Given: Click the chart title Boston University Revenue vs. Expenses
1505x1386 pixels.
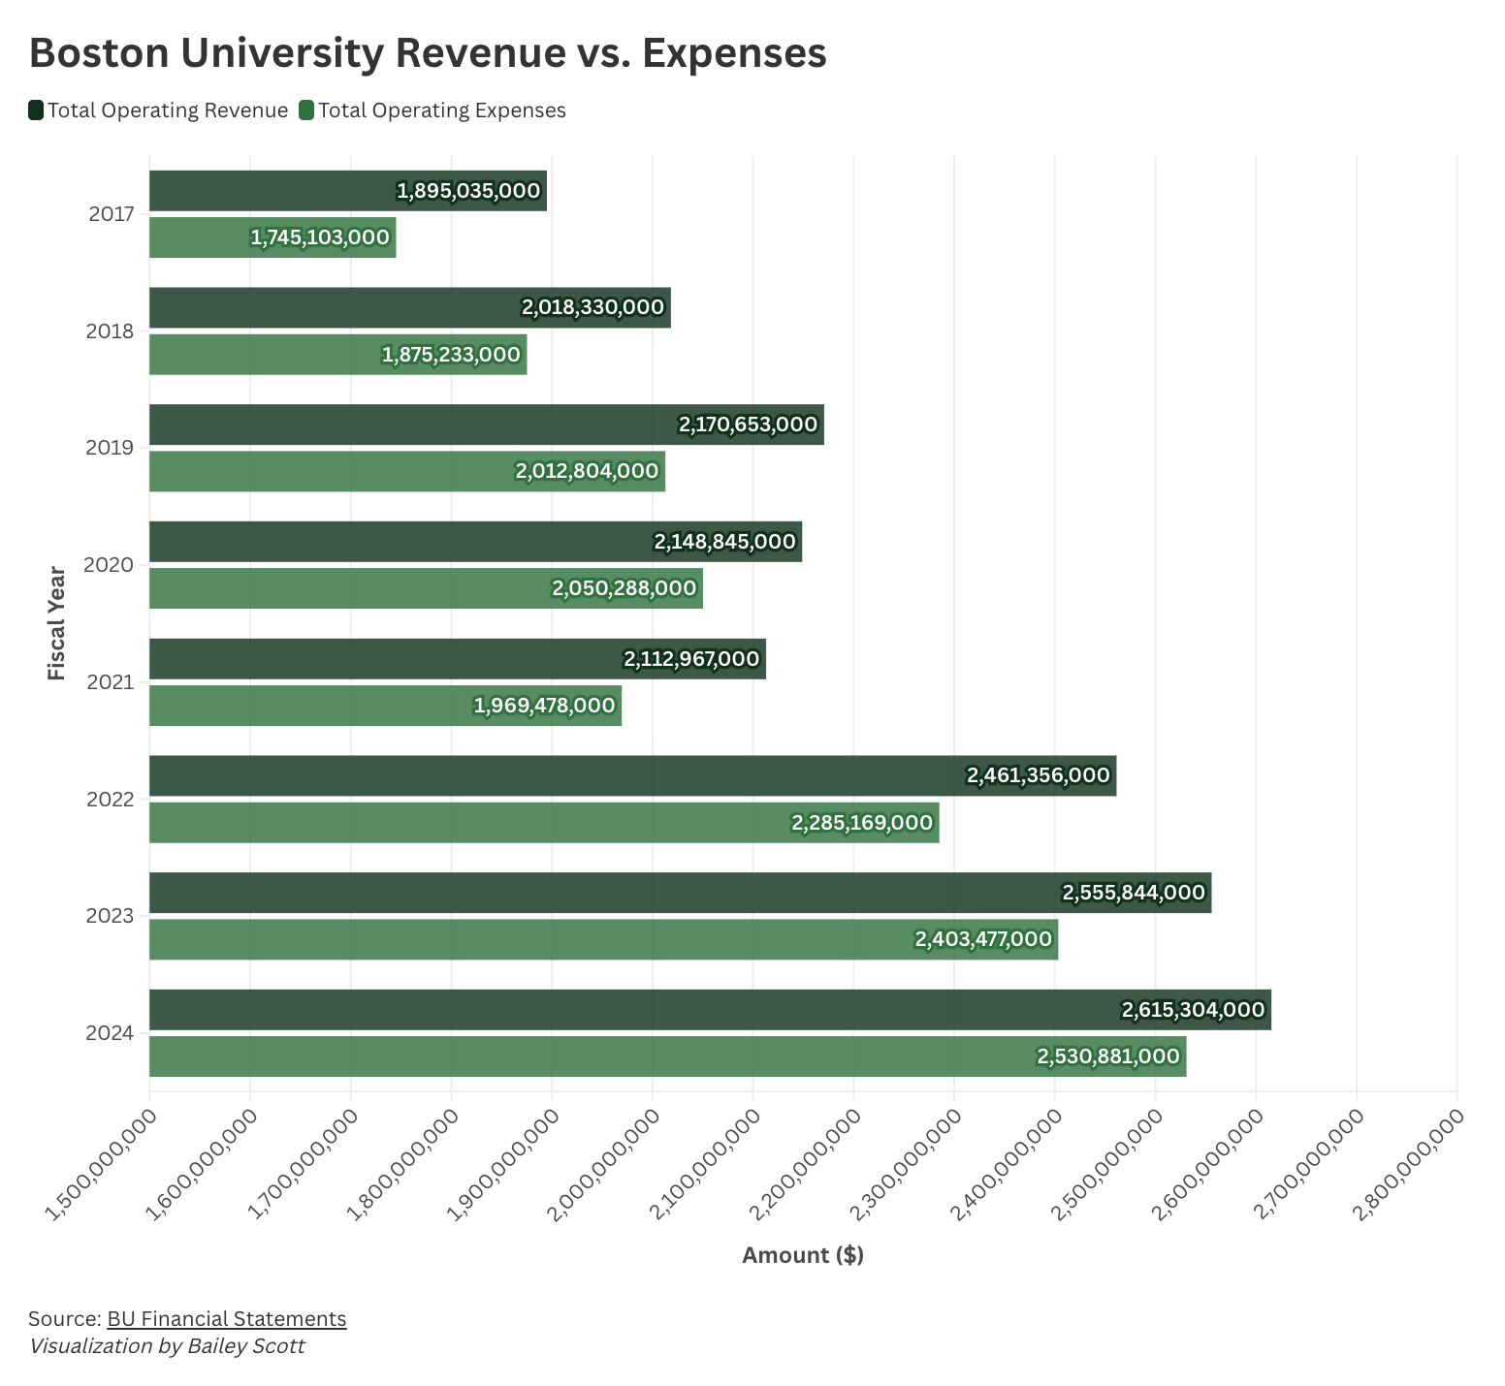Looking at the screenshot, I should [x=428, y=53].
